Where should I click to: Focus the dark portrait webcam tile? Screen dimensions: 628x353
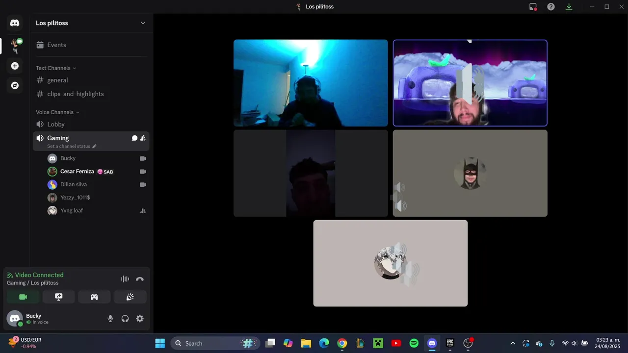[311, 173]
